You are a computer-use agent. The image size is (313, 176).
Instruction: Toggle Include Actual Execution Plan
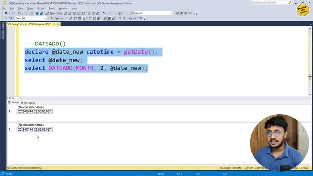tap(90, 18)
